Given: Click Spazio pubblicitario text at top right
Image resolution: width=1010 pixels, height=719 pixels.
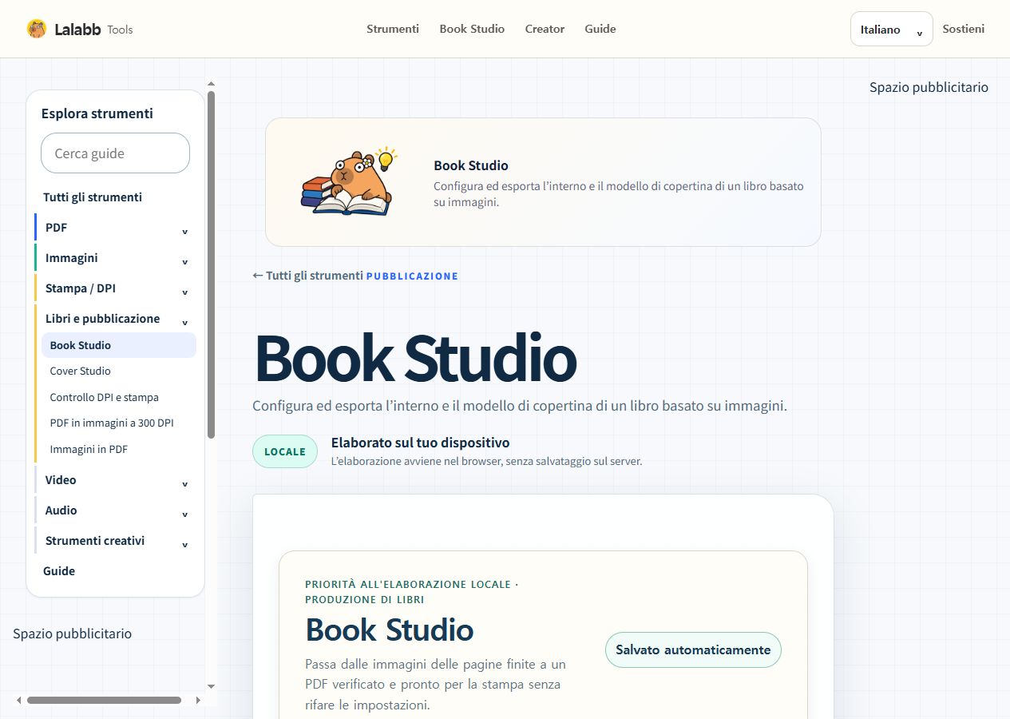Looking at the screenshot, I should (929, 87).
